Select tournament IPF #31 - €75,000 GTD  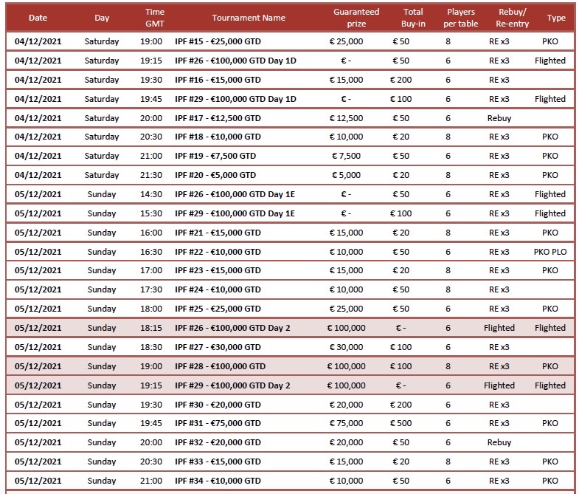coord(218,424)
